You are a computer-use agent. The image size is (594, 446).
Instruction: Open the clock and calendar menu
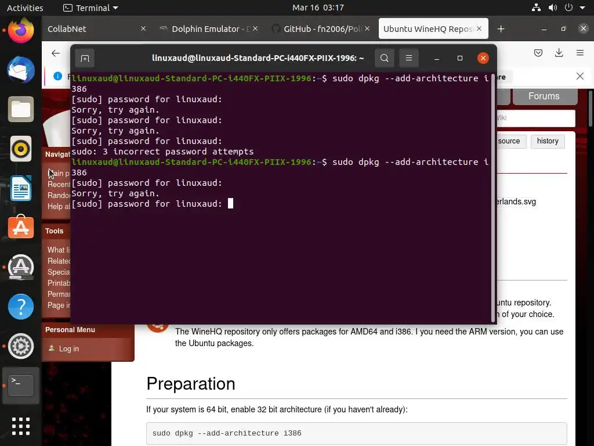tap(318, 8)
